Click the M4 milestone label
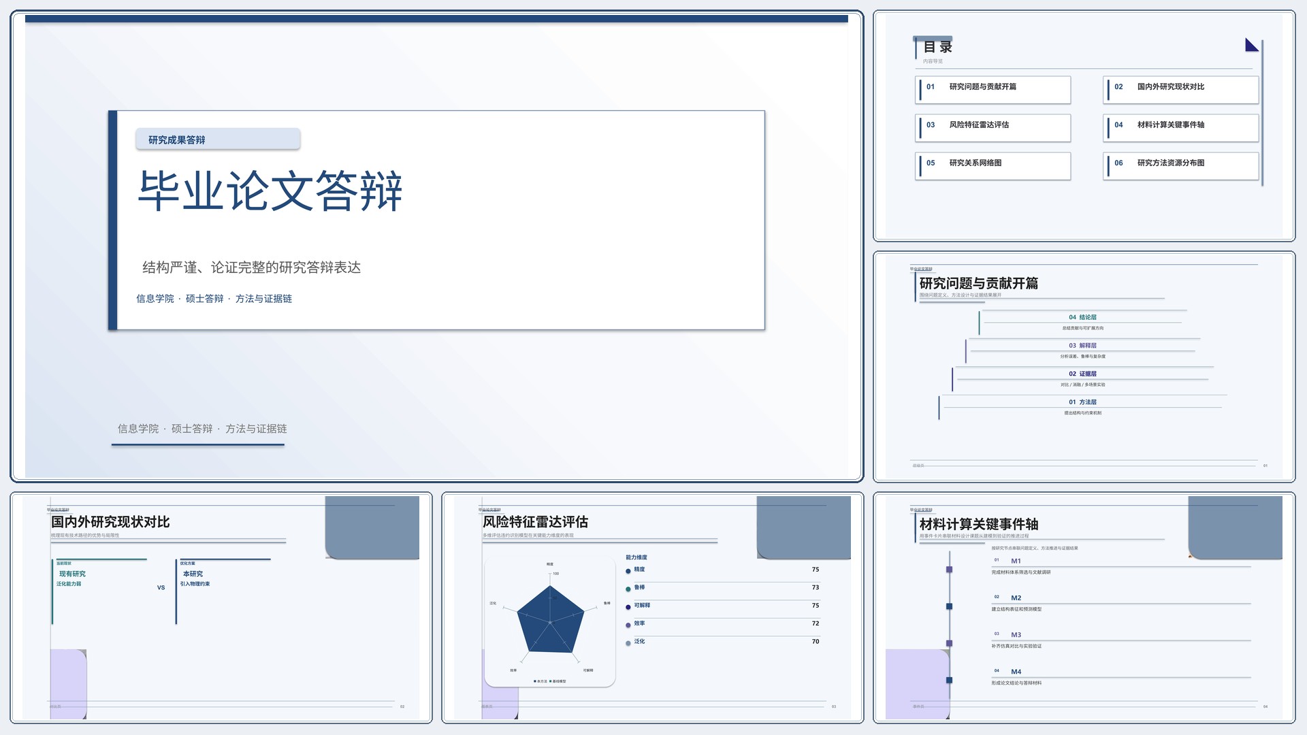Viewport: 1307px width, 735px height. pos(1016,671)
